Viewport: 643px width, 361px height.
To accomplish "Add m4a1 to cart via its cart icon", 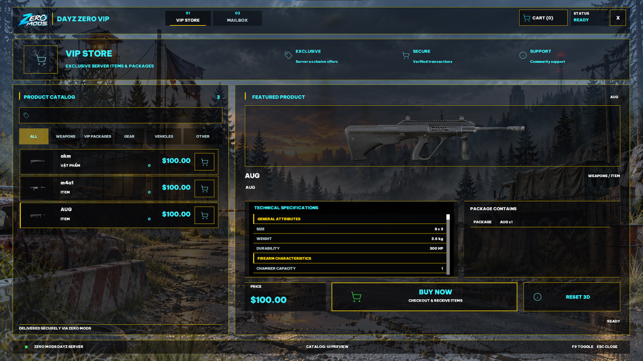I will [x=204, y=188].
